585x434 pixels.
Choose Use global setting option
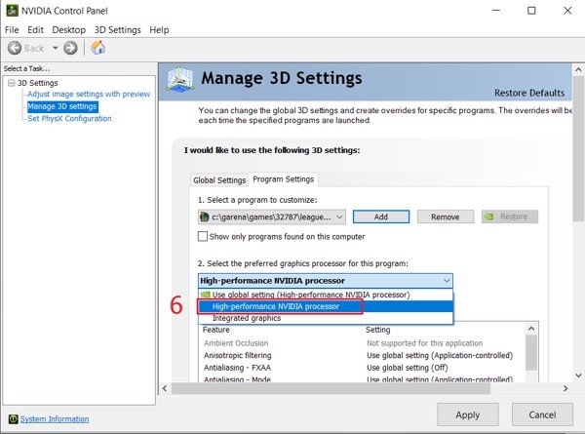point(326,295)
